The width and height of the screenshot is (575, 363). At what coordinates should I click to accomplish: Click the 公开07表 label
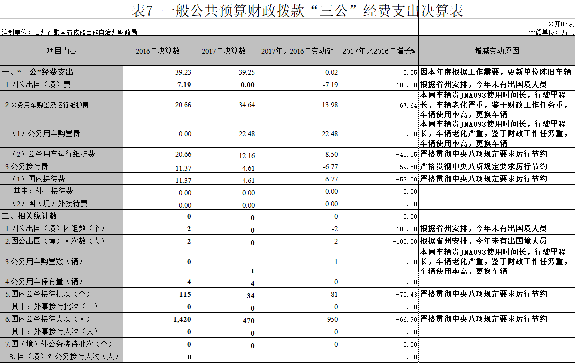561,24
